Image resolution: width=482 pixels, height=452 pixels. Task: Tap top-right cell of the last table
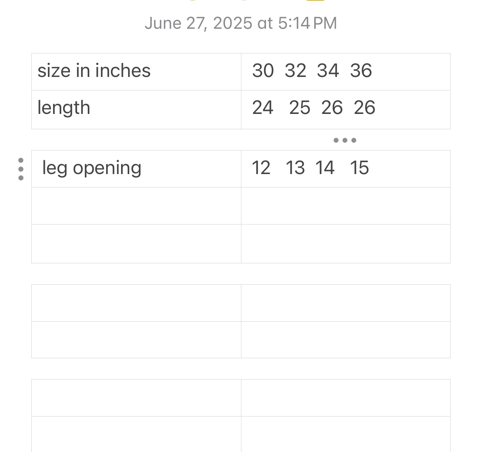point(345,397)
